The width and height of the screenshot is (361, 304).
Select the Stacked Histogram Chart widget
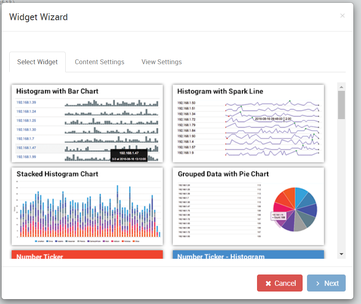[87, 206]
